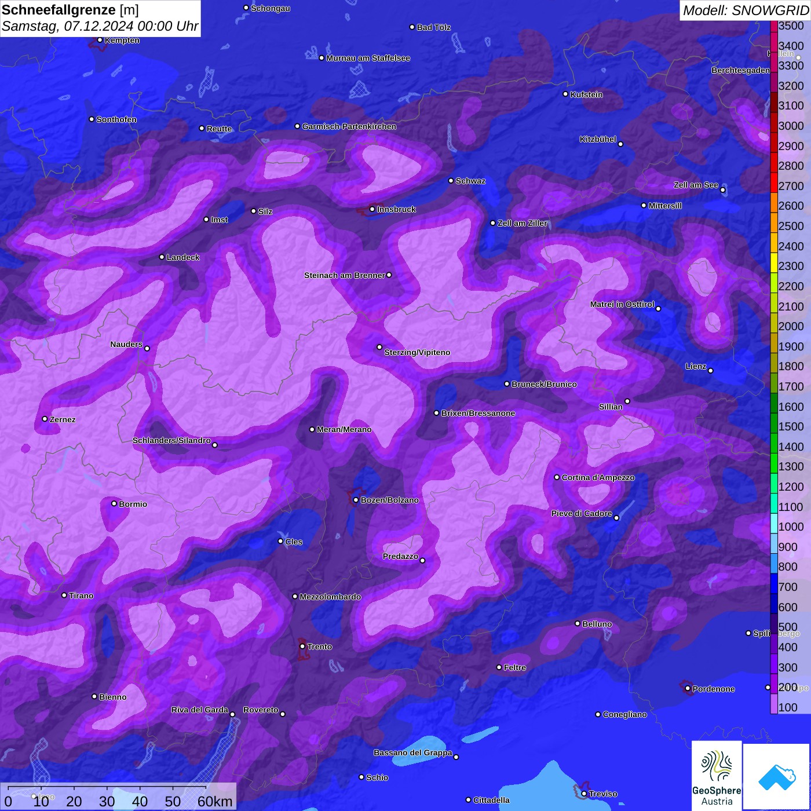Click the Bruneck/Brunico label
Viewport: 811px width, 811px height.
tap(544, 384)
